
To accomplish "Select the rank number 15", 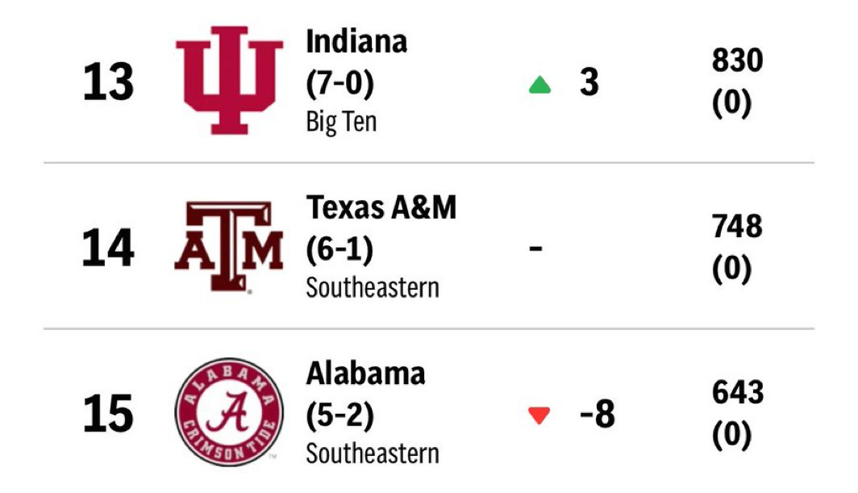I will tap(108, 414).
